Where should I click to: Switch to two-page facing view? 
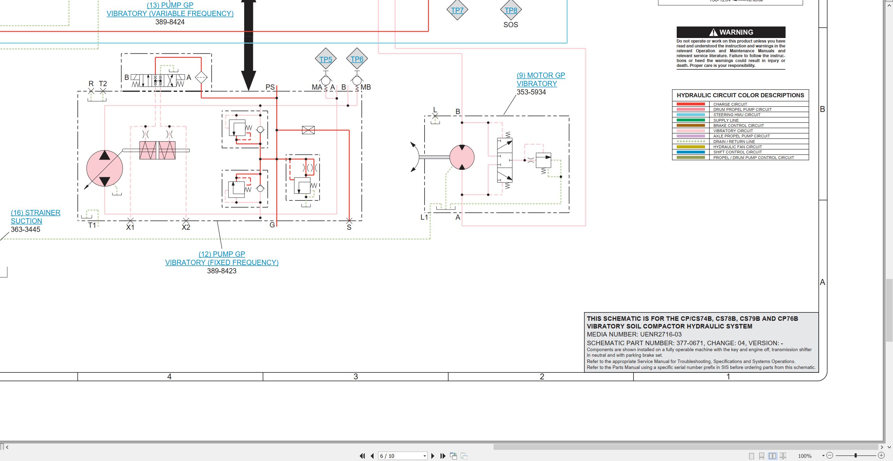pyautogui.click(x=772, y=456)
